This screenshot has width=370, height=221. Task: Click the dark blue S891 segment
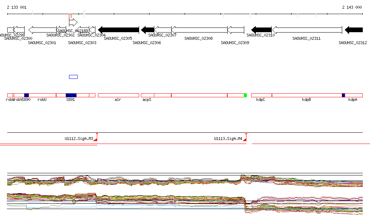coord(71,95)
